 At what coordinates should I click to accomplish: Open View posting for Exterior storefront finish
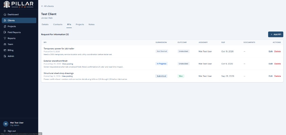[x=68, y=64]
